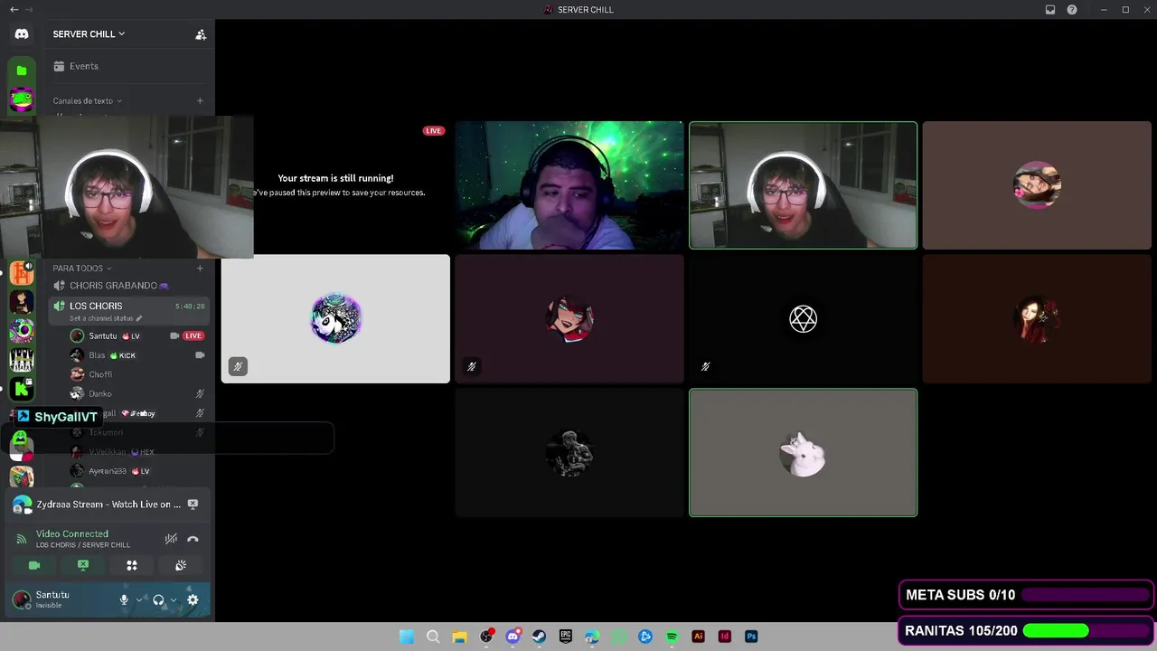Collapse the PARA TODOS category
The height and width of the screenshot is (651, 1157).
click(82, 269)
